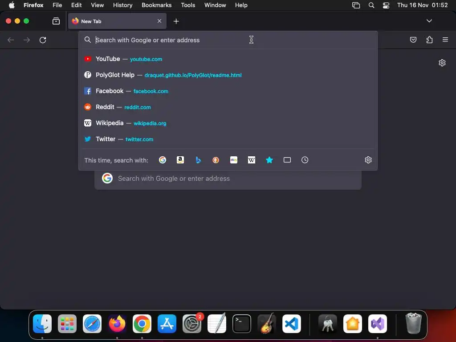Open PolyGlot Help suggestion

pyautogui.click(x=228, y=75)
